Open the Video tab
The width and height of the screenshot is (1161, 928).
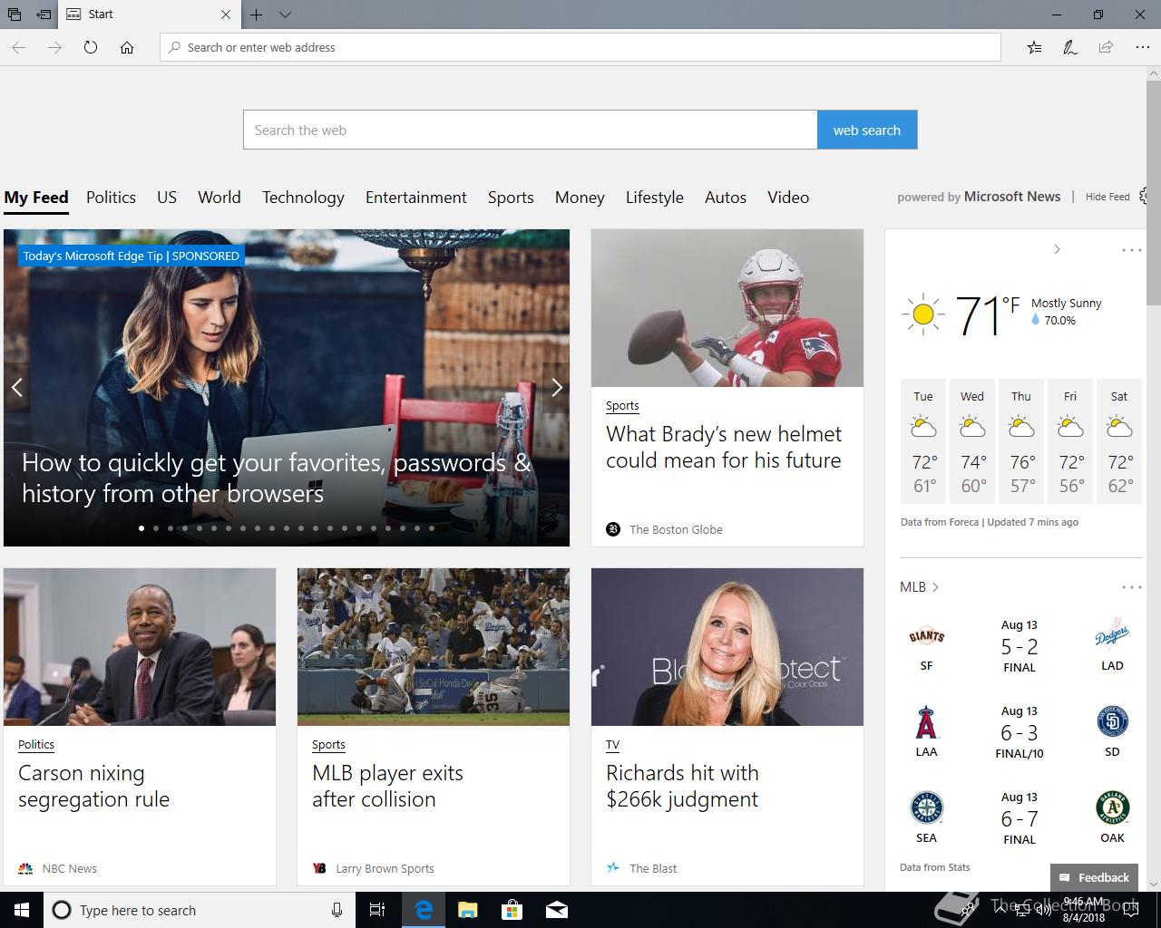click(x=788, y=198)
